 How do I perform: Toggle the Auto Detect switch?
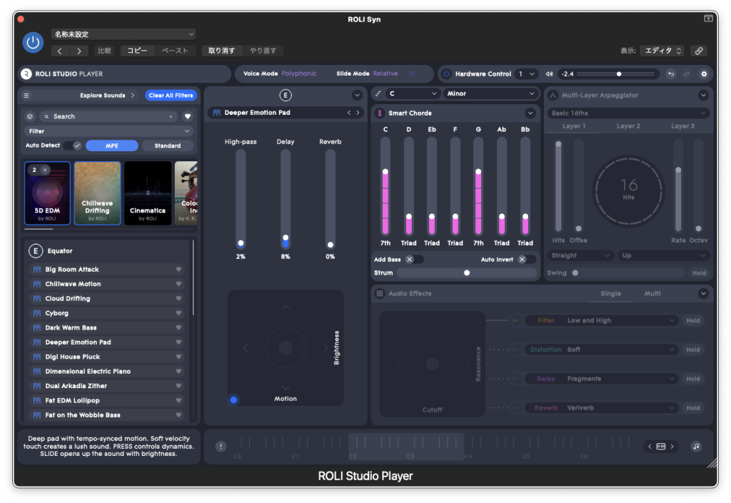click(x=73, y=146)
